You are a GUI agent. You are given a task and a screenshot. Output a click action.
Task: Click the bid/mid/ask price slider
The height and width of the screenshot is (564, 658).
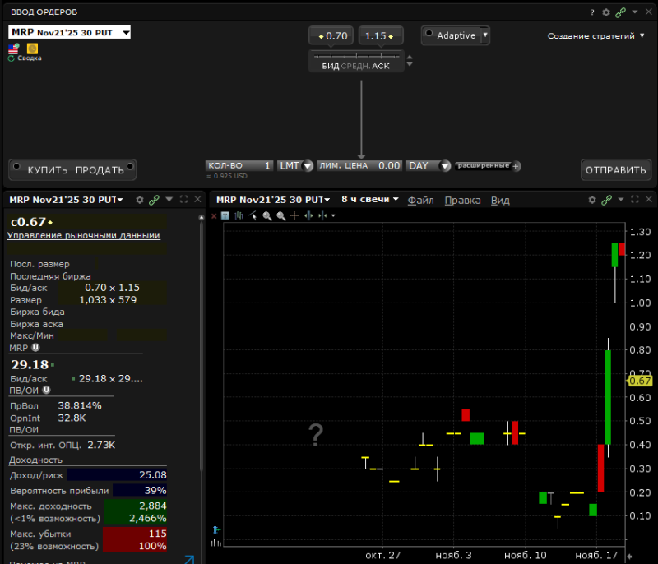point(356,57)
